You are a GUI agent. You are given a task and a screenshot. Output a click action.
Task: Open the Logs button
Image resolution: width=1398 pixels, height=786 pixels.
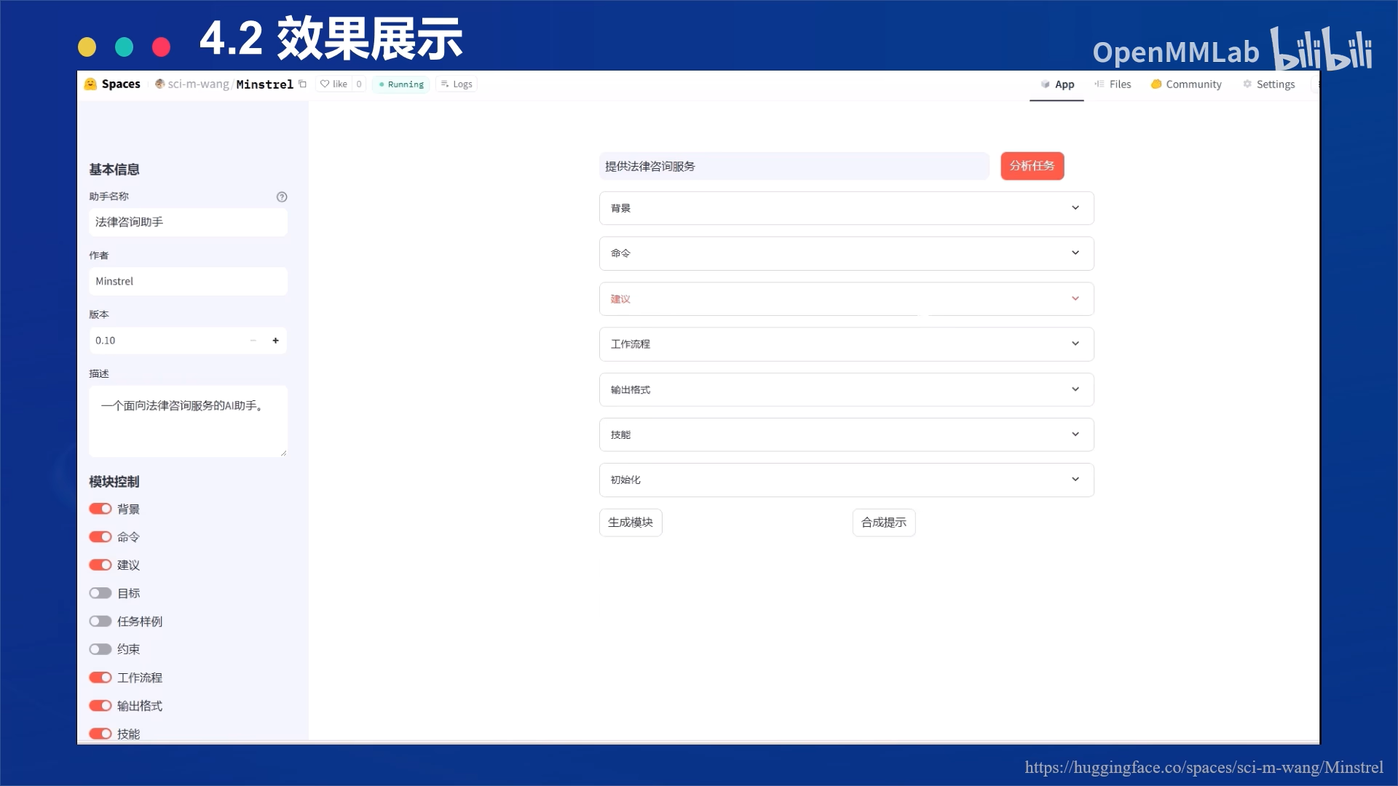click(x=457, y=84)
